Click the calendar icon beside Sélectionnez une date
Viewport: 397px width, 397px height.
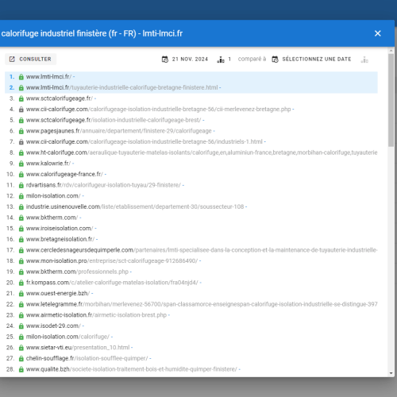(x=275, y=60)
